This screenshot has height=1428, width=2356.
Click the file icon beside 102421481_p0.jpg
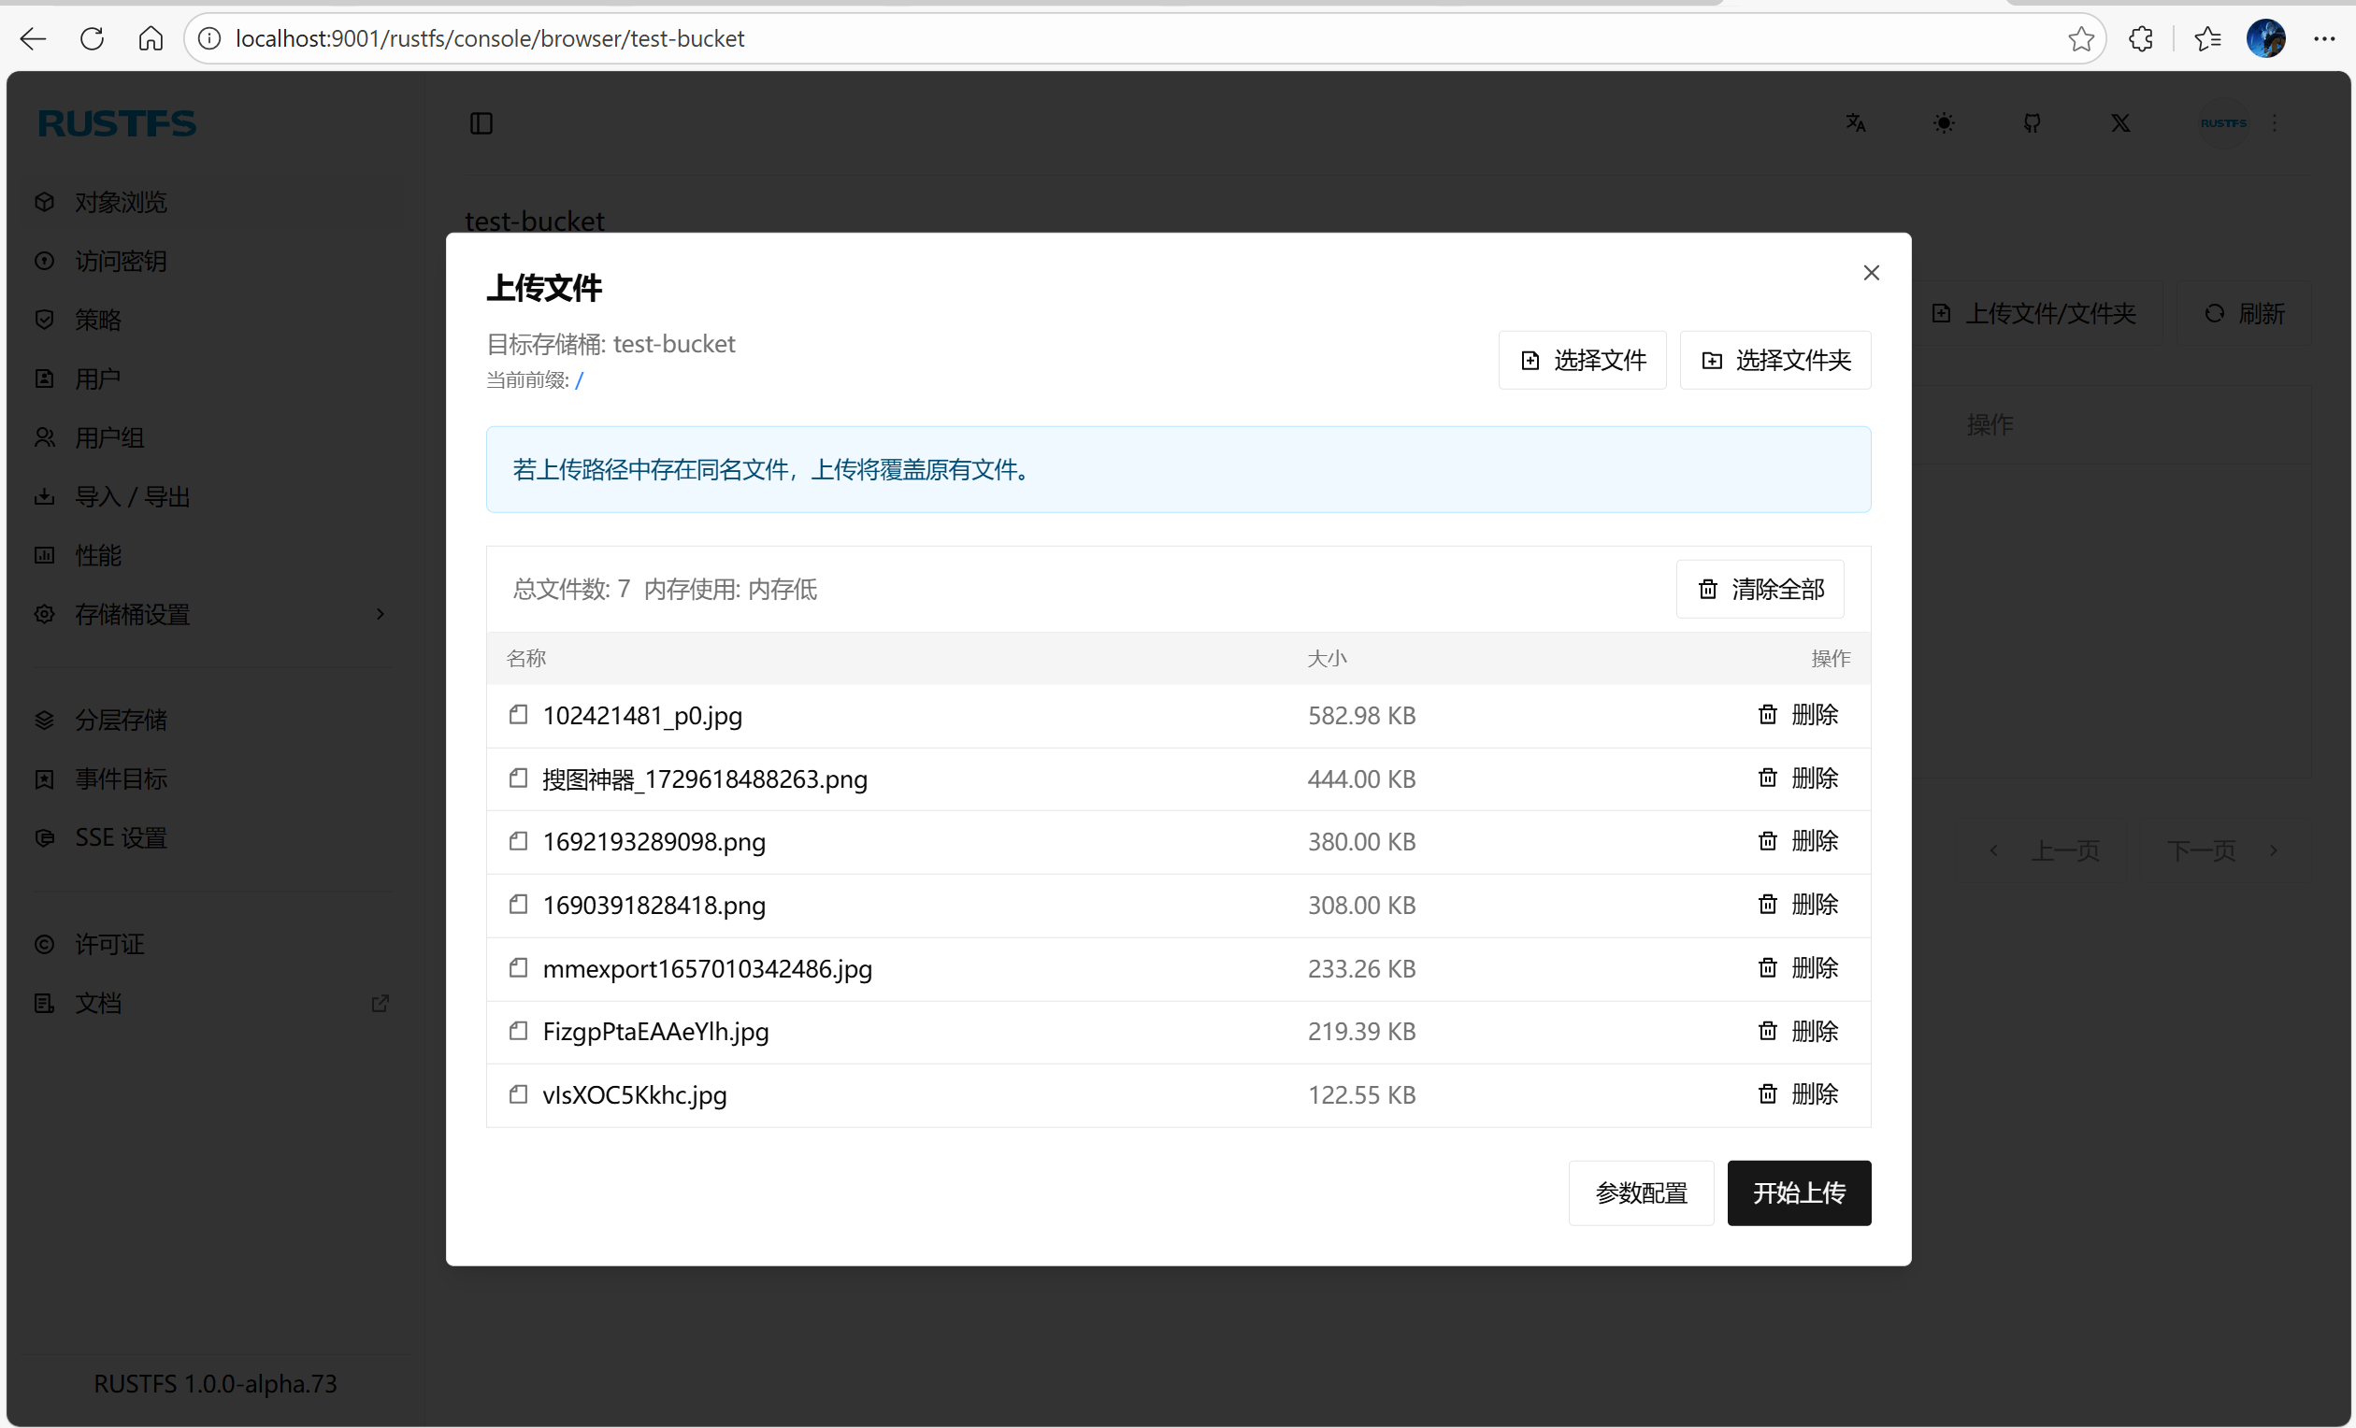pyautogui.click(x=518, y=715)
